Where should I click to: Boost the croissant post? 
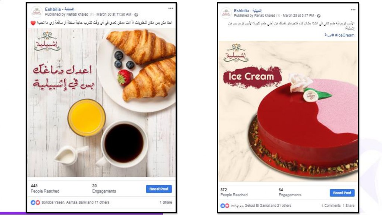[x=159, y=189]
